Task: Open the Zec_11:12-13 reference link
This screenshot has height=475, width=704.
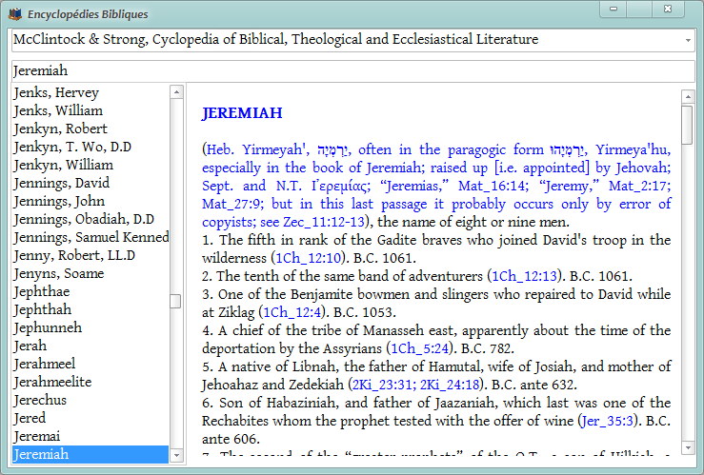Action: (324, 222)
